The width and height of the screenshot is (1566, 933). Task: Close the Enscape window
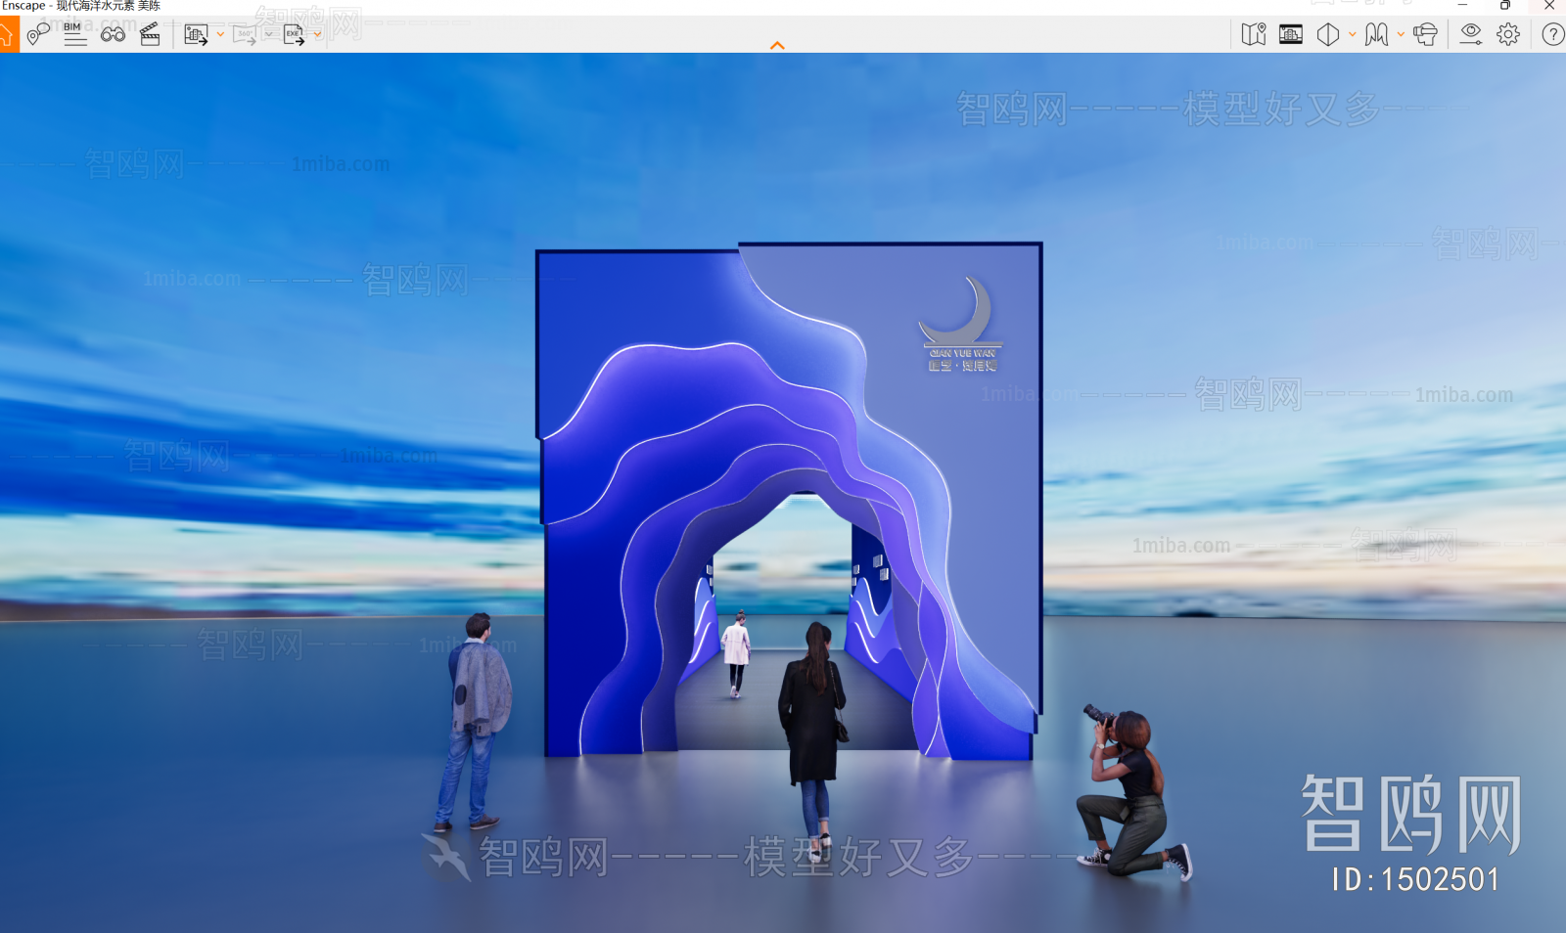coord(1548,6)
